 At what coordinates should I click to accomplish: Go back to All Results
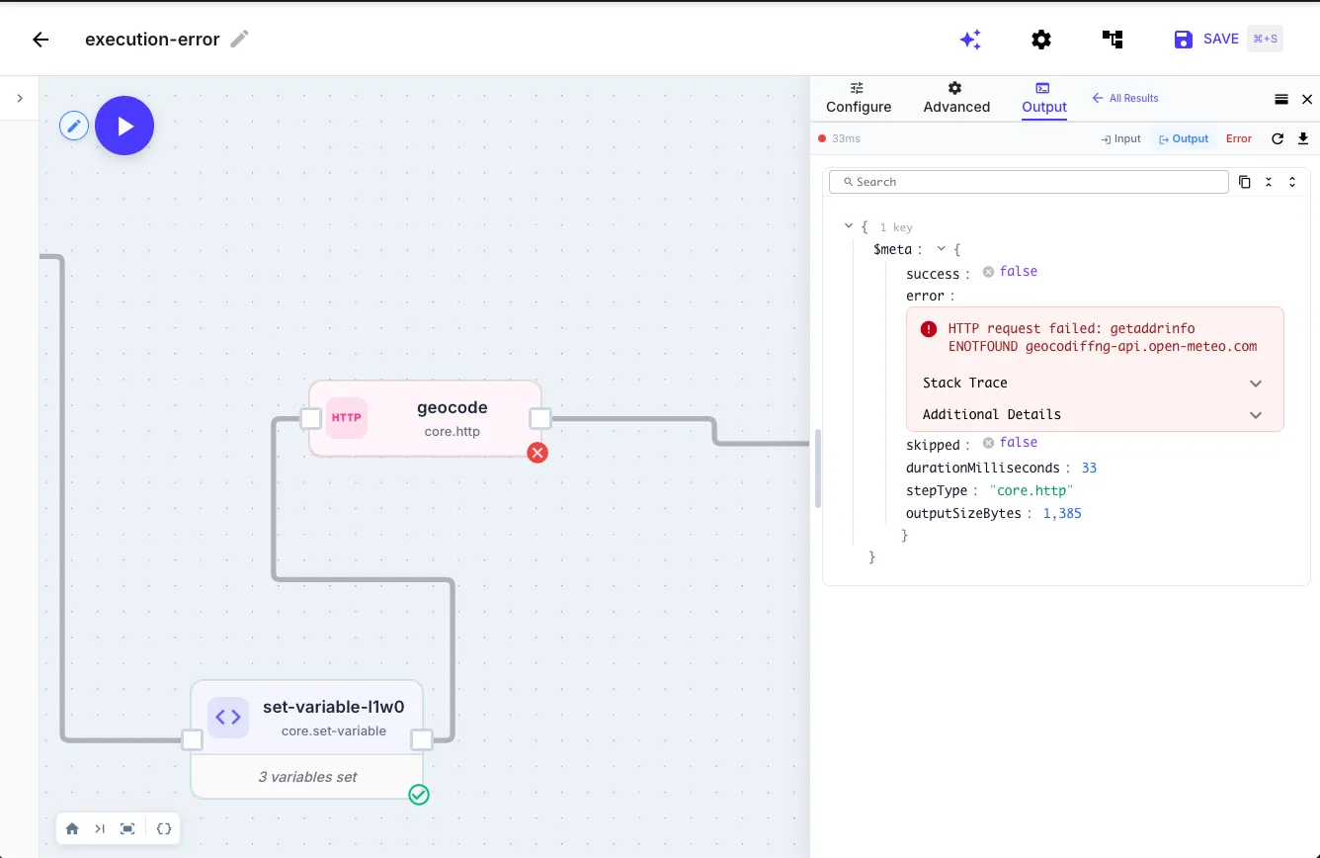1124,98
